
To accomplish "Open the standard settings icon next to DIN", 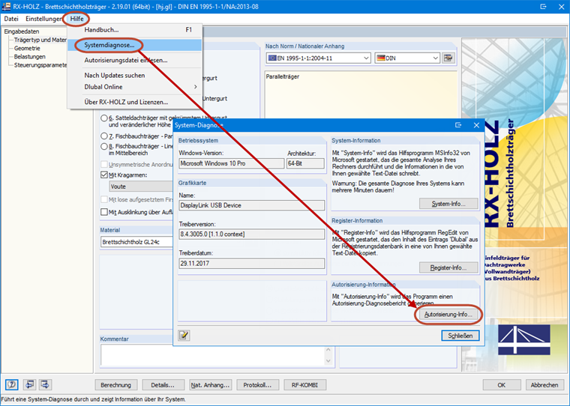I will pos(448,58).
